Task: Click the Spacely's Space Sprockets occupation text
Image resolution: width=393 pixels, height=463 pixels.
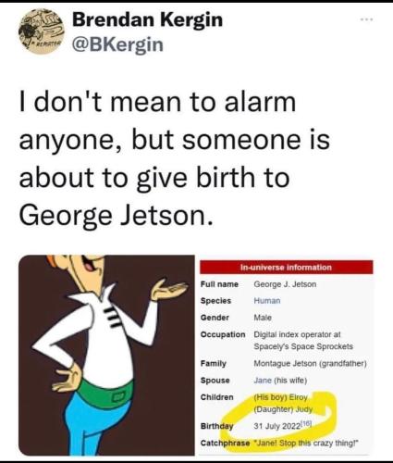Action: point(303,346)
